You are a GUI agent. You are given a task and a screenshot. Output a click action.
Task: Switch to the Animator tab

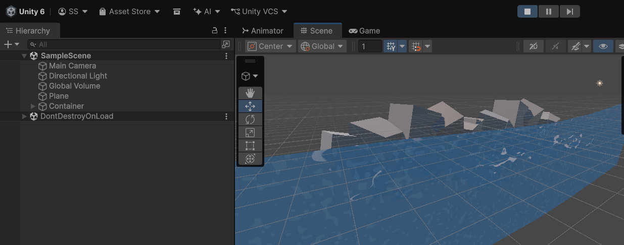pyautogui.click(x=263, y=31)
